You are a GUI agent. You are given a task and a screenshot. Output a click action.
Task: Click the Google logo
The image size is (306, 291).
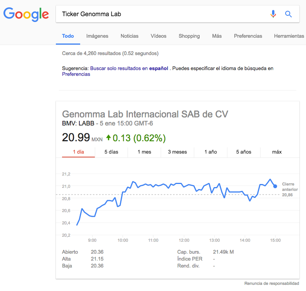tap(26, 14)
